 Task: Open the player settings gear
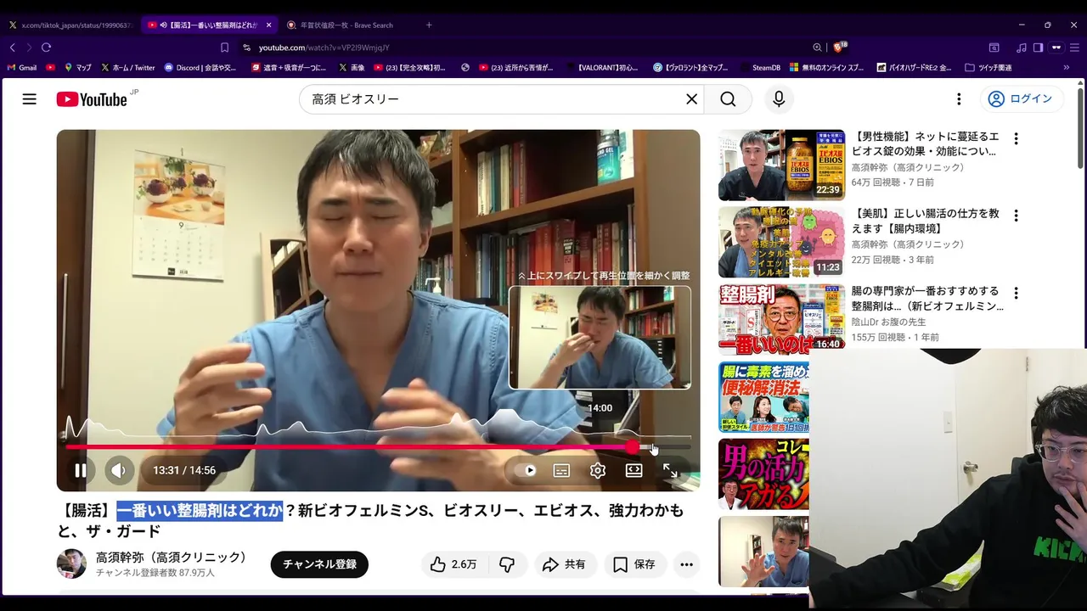point(598,470)
